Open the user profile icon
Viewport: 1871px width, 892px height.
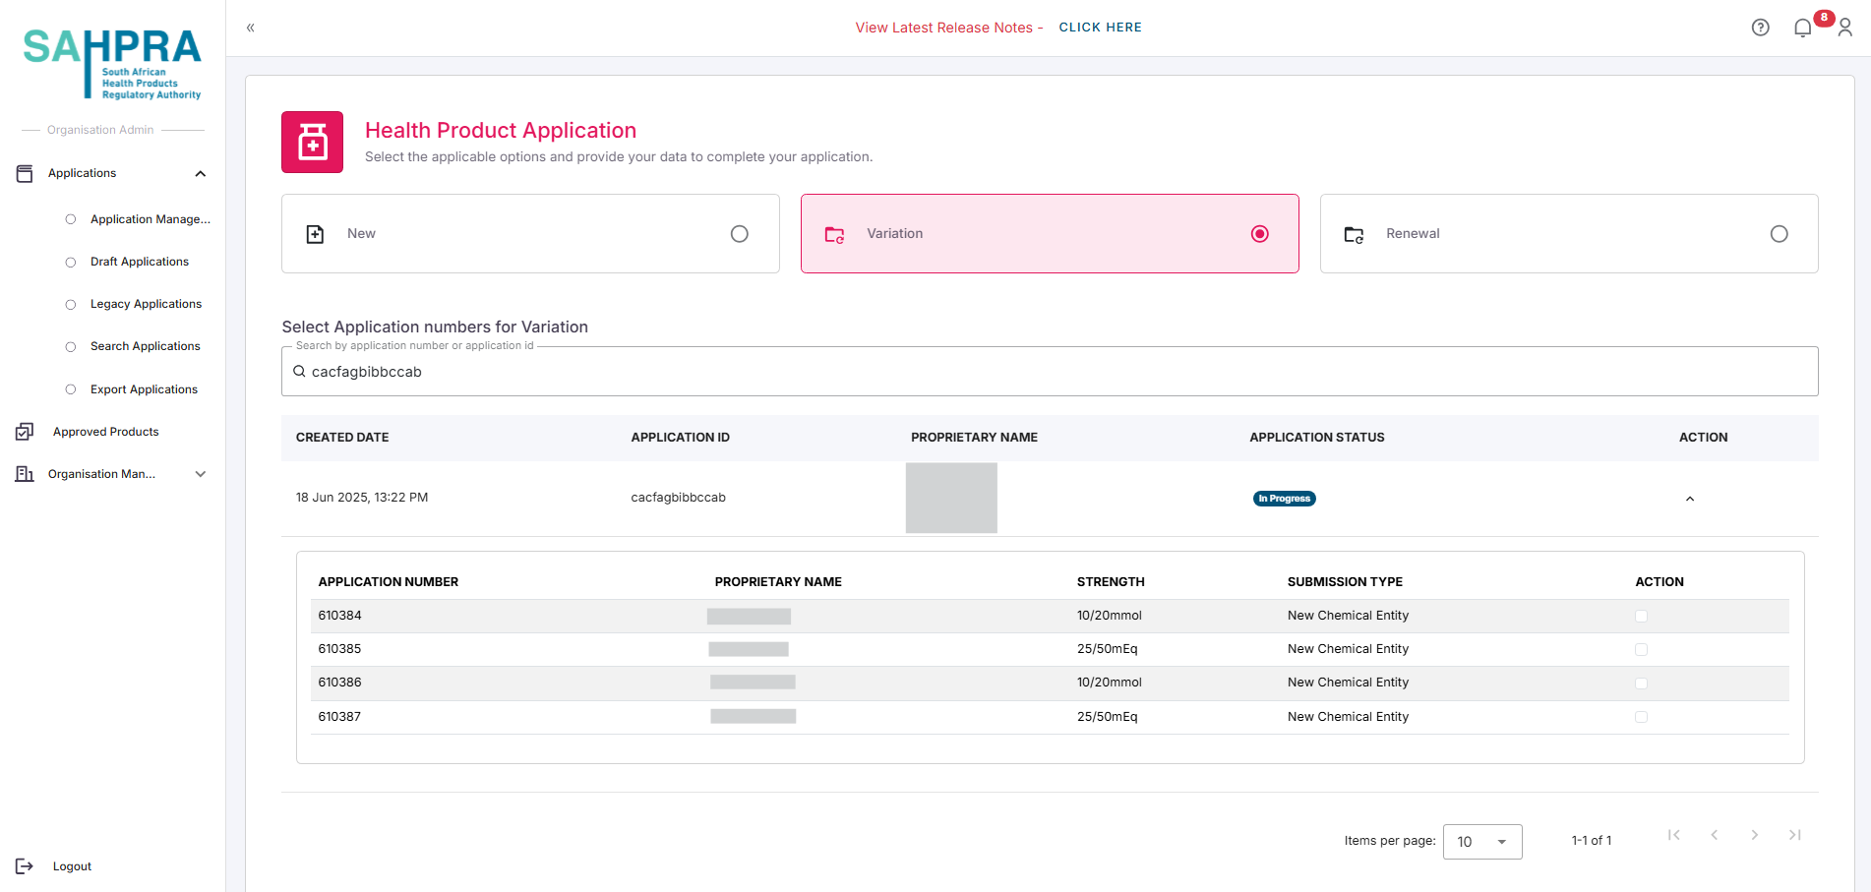click(1845, 28)
